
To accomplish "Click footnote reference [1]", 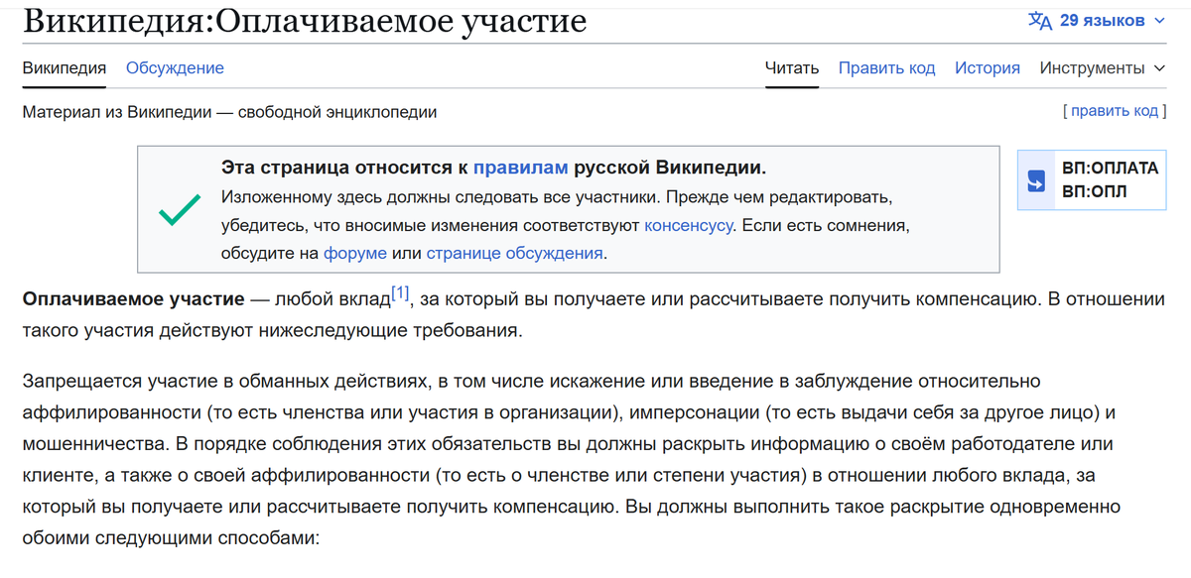I will (400, 292).
